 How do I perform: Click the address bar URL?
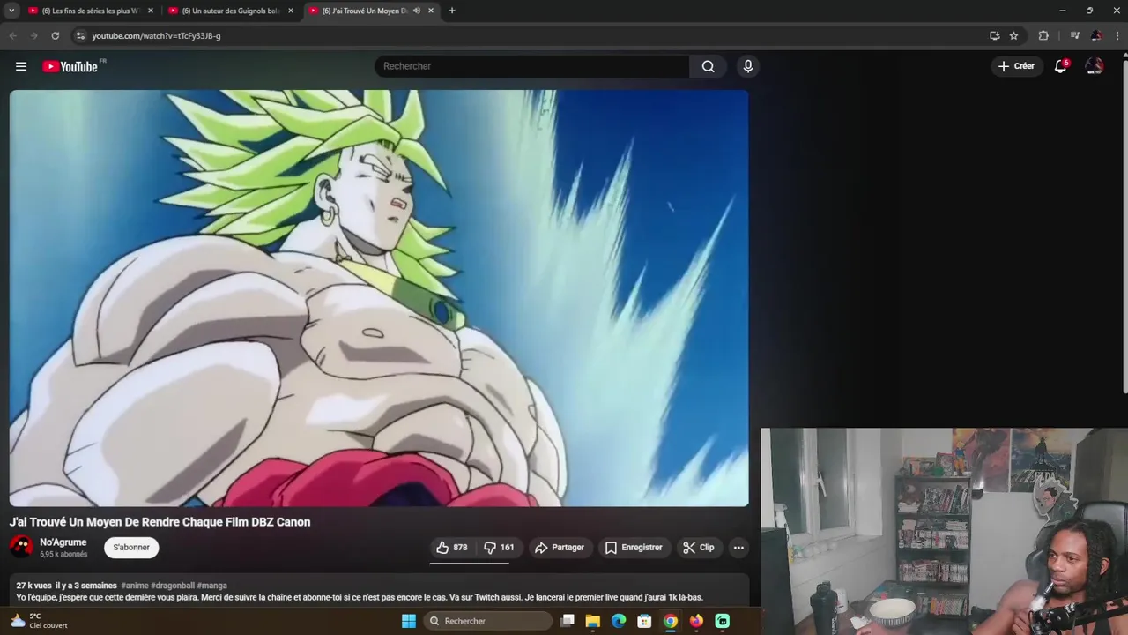[x=156, y=36]
